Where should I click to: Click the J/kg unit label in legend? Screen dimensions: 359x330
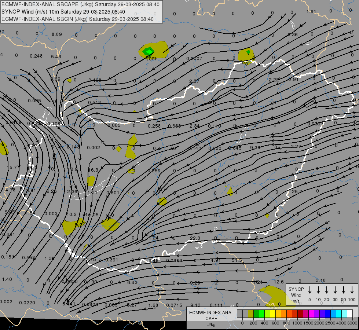click(211, 324)
